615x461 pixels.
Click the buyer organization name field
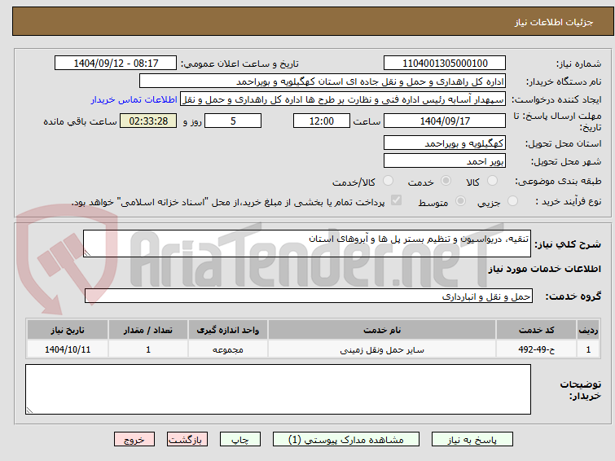(x=323, y=81)
